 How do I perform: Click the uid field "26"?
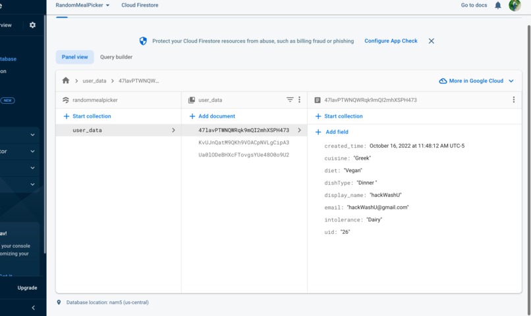(345, 232)
